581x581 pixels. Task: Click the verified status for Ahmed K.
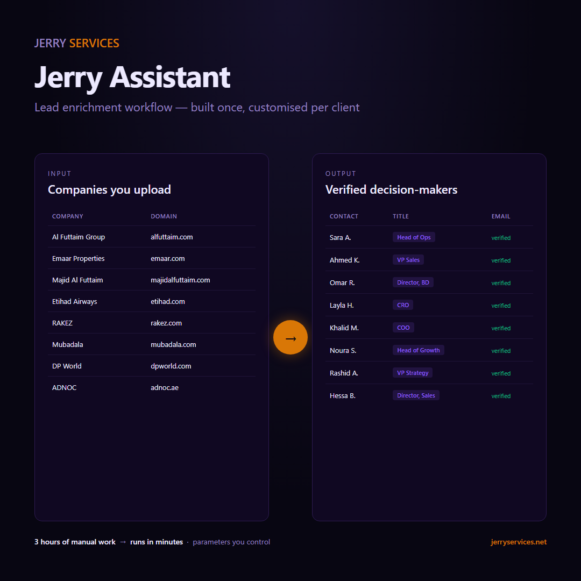pyautogui.click(x=501, y=260)
